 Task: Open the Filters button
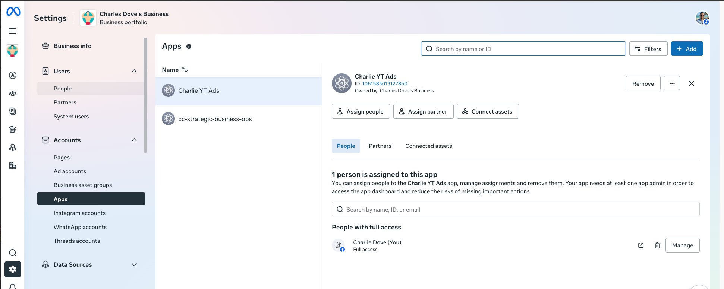[x=648, y=49]
